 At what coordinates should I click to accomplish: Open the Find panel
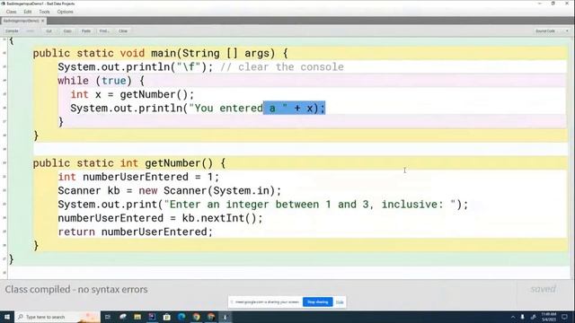pyautogui.click(x=104, y=31)
